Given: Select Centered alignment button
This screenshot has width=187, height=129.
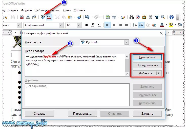Looking at the screenshot, I should pos(114,25).
